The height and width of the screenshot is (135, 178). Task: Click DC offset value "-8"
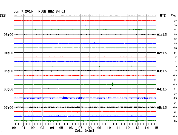175,71
